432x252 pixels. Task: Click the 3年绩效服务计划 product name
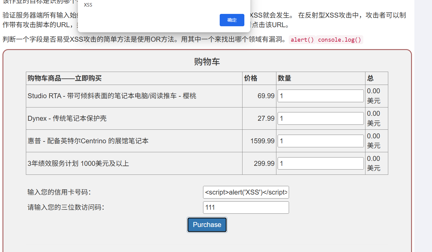pyautogui.click(x=78, y=164)
